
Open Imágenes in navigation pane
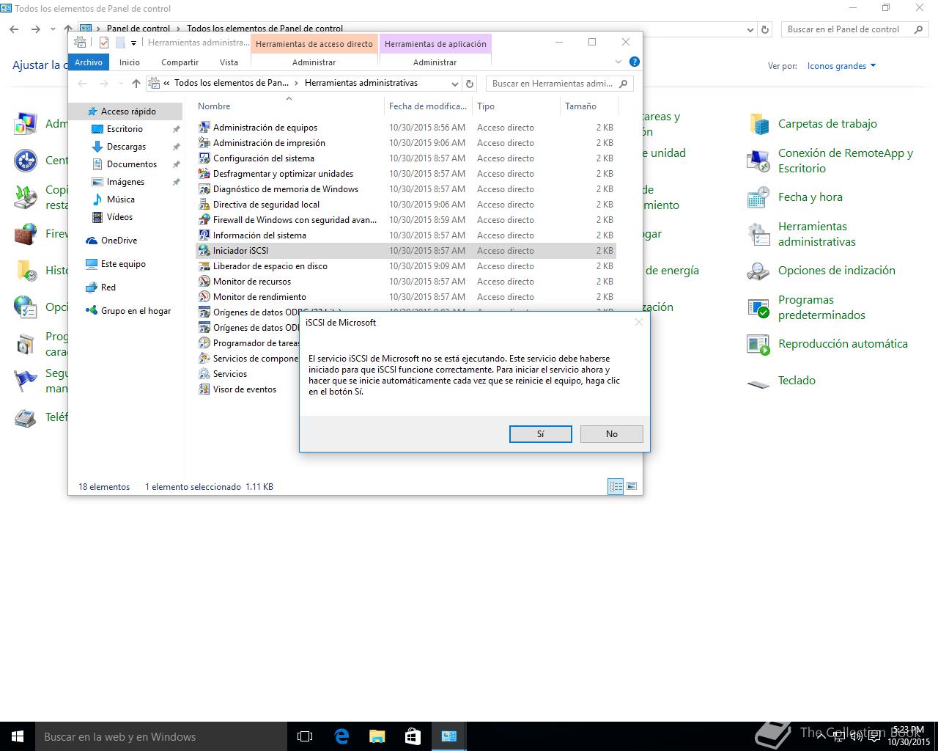tap(125, 182)
